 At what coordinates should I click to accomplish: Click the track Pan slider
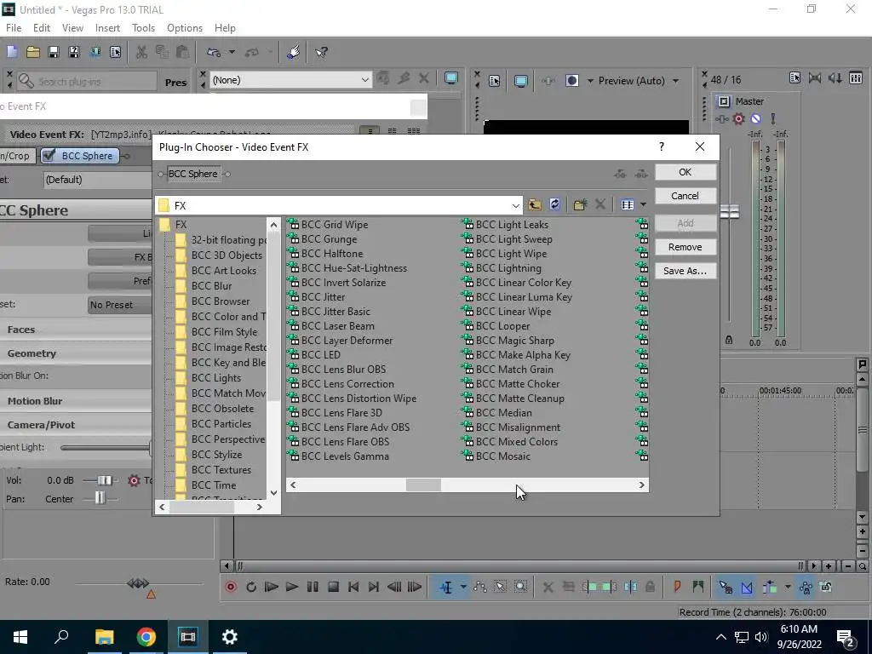pyautogui.click(x=100, y=498)
